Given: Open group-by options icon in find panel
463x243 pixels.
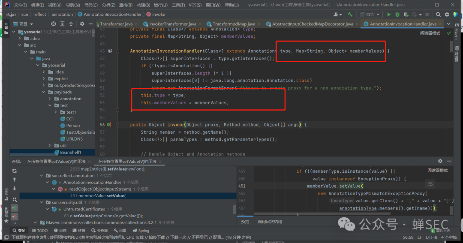Looking at the screenshot, I should click(15, 199).
